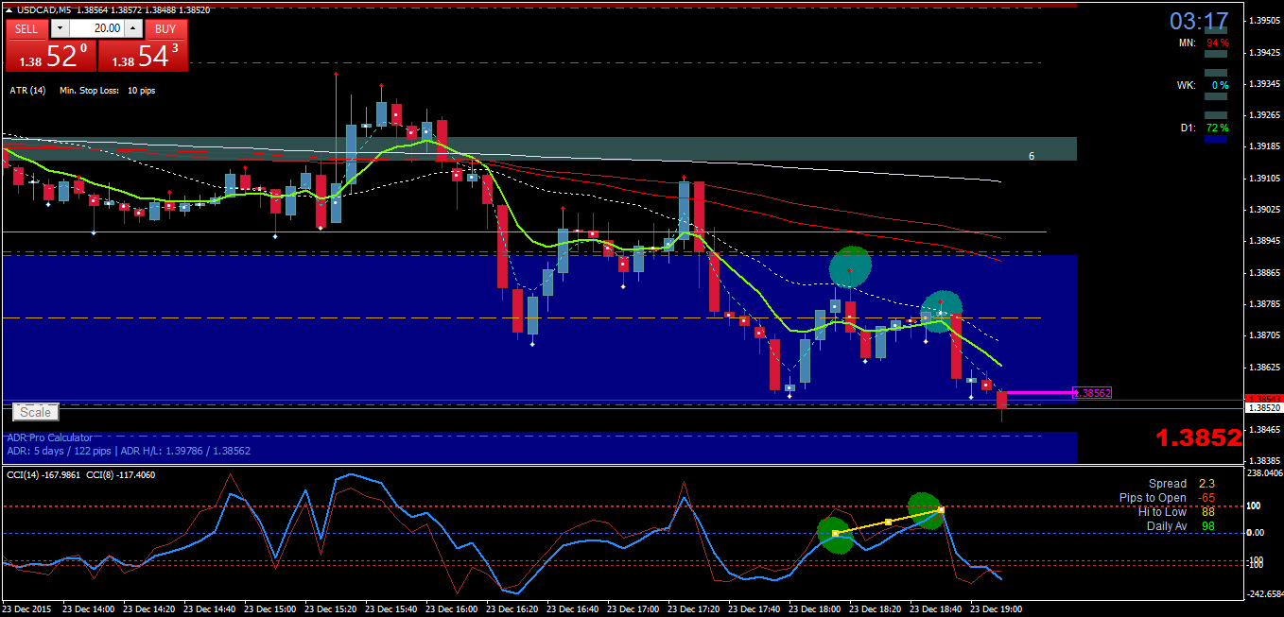1284x617 pixels.
Task: Click the ATR (14) label
Action: (27, 91)
